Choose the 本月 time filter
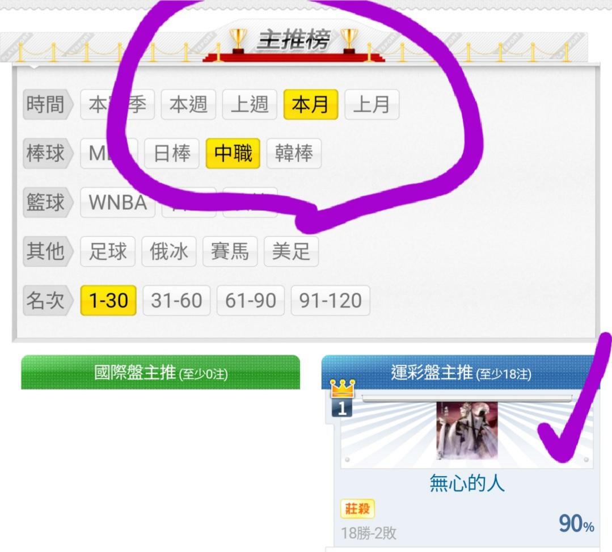This screenshot has height=552, width=612. tap(311, 104)
